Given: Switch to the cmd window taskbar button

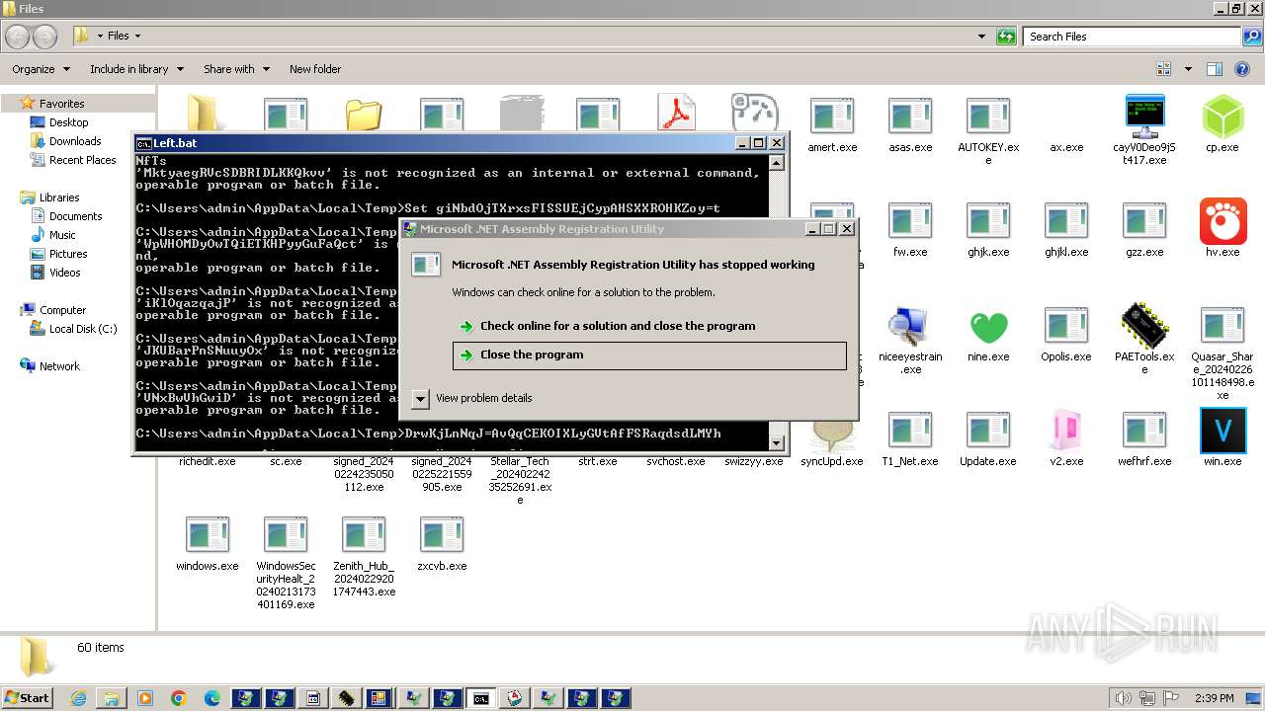Looking at the screenshot, I should [480, 698].
